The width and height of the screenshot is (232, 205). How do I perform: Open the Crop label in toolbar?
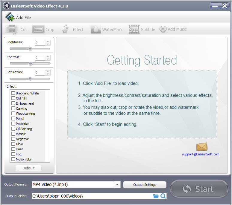[50, 30]
